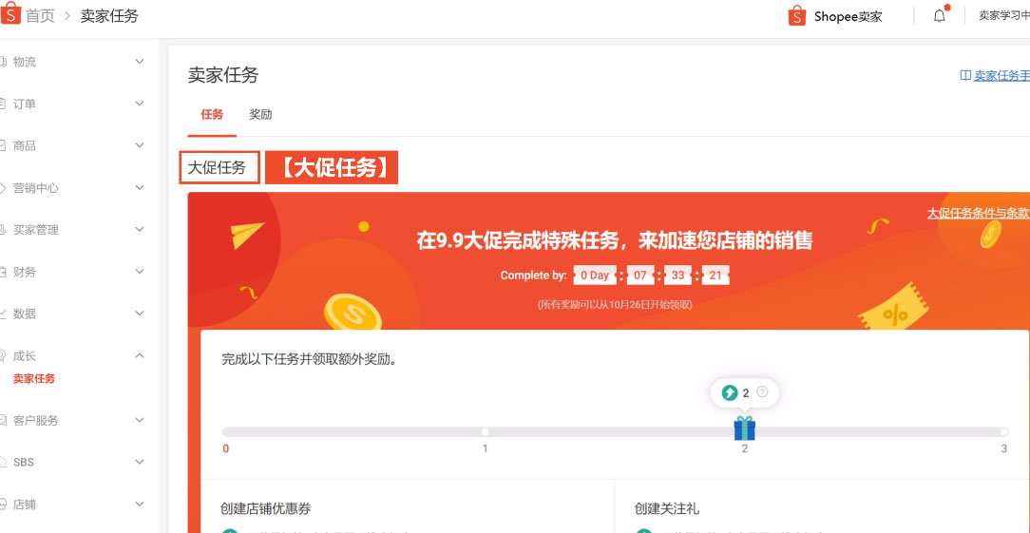Switch to the 奖励 tab
Viewport: 1030px width, 533px height.
(260, 115)
